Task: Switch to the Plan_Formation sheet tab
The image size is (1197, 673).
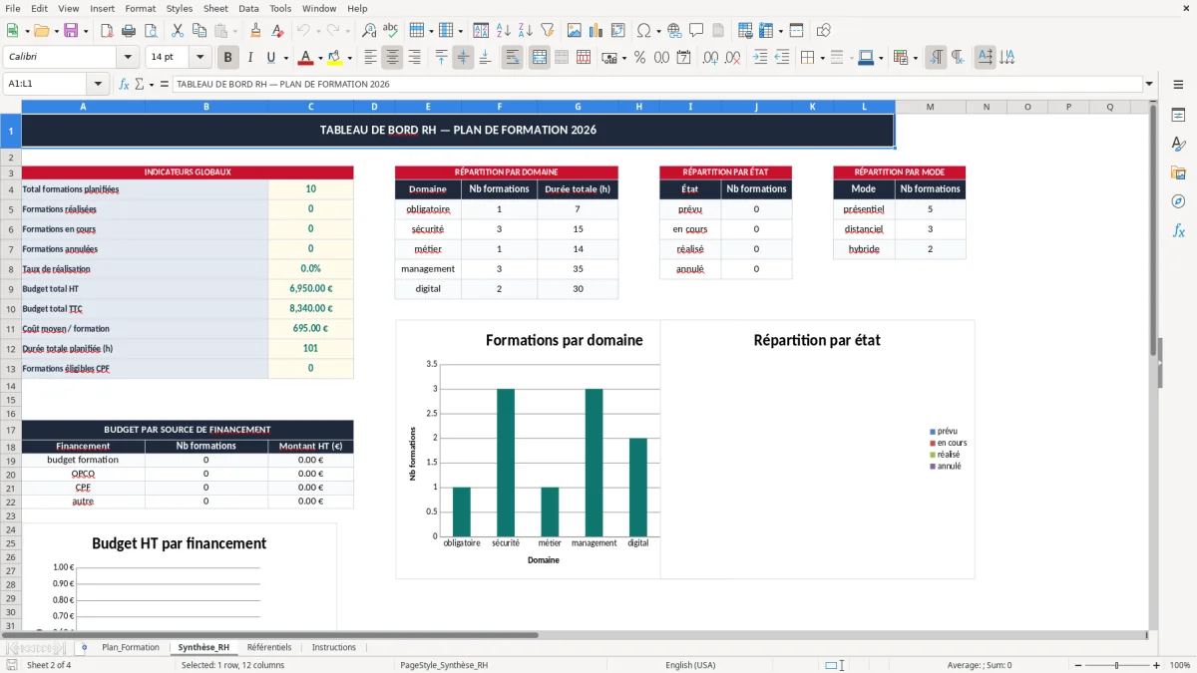Action: (x=130, y=647)
